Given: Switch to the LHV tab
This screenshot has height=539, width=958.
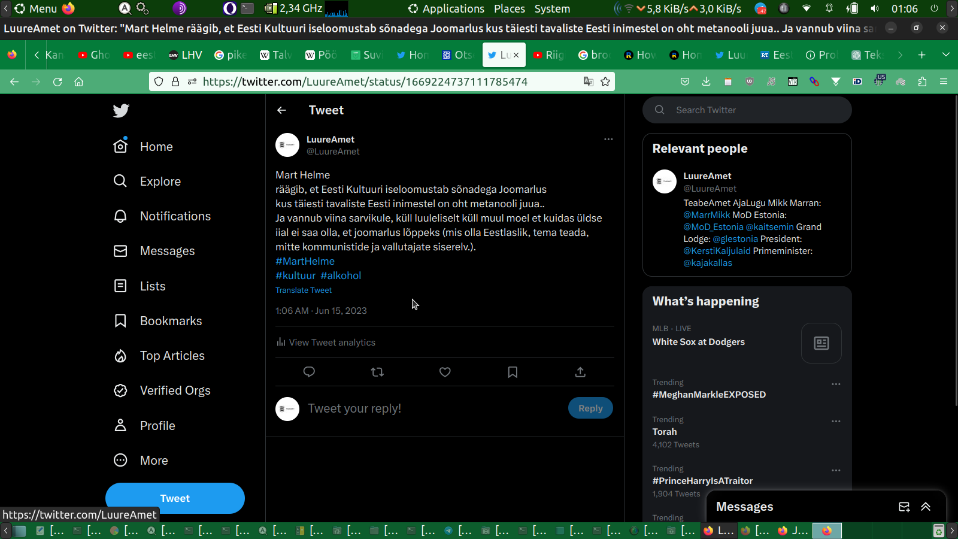Looking at the screenshot, I should pyautogui.click(x=185, y=55).
